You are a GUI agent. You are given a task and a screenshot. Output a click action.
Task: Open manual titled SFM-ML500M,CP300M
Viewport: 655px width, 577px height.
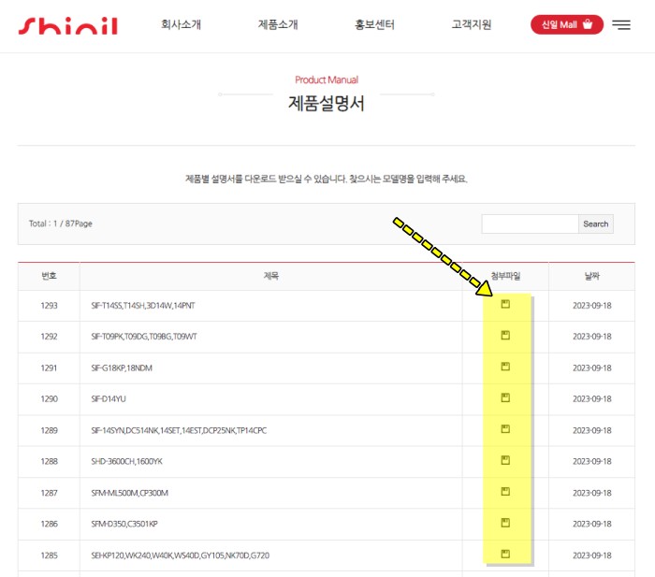tap(129, 493)
